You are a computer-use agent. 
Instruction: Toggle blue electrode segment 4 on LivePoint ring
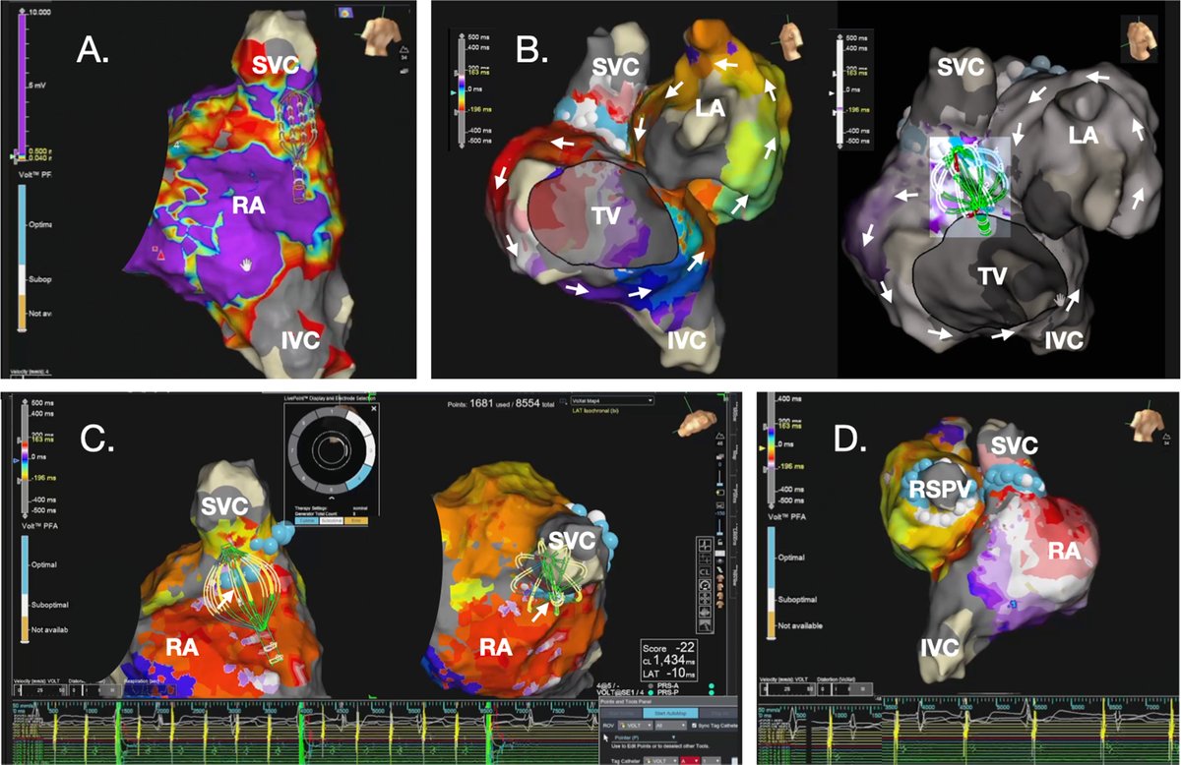(359, 478)
